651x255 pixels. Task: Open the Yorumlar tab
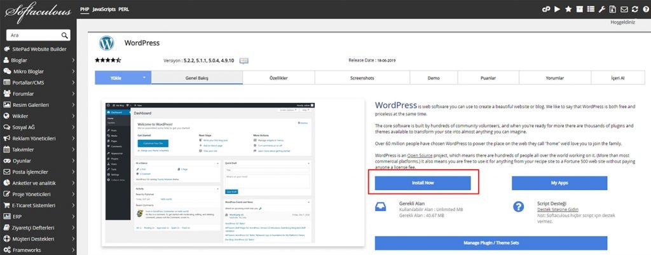pyautogui.click(x=554, y=78)
